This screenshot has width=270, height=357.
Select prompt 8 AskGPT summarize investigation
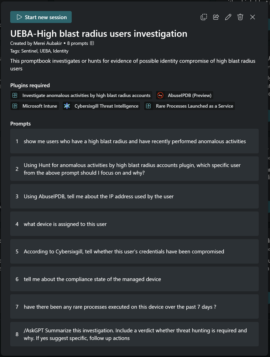[135, 334]
